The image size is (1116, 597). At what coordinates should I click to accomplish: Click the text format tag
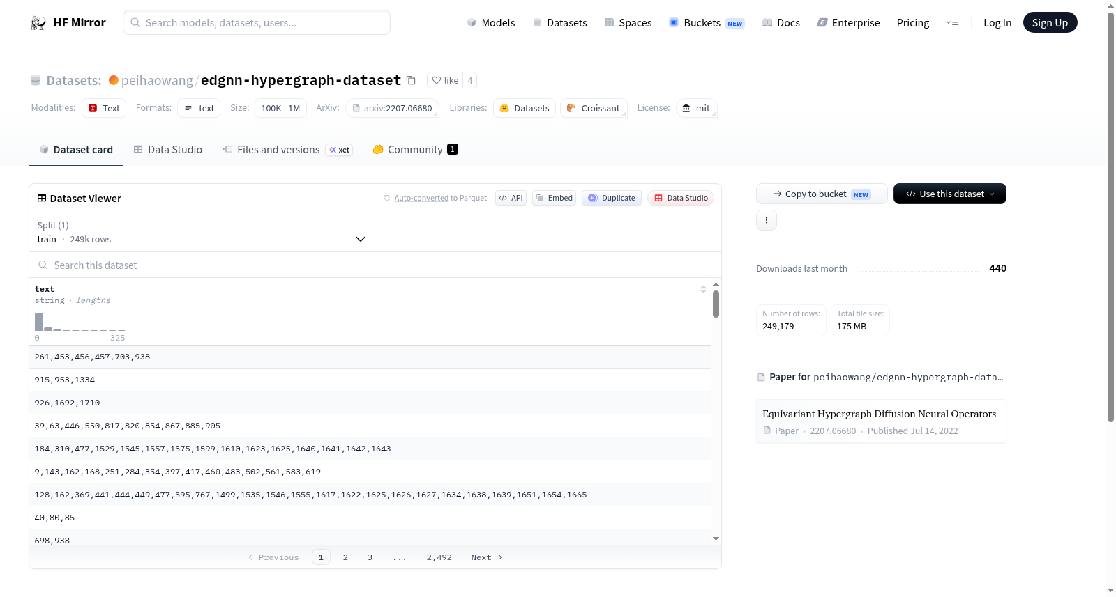[199, 108]
